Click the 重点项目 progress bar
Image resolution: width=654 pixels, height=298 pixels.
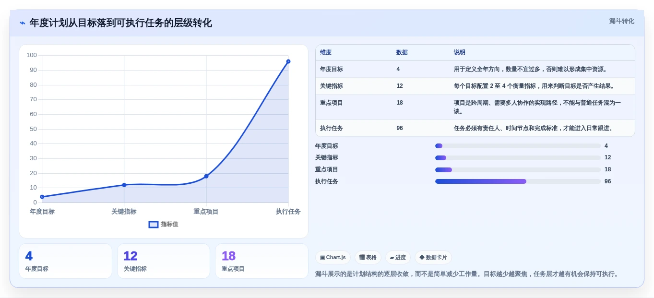point(518,169)
